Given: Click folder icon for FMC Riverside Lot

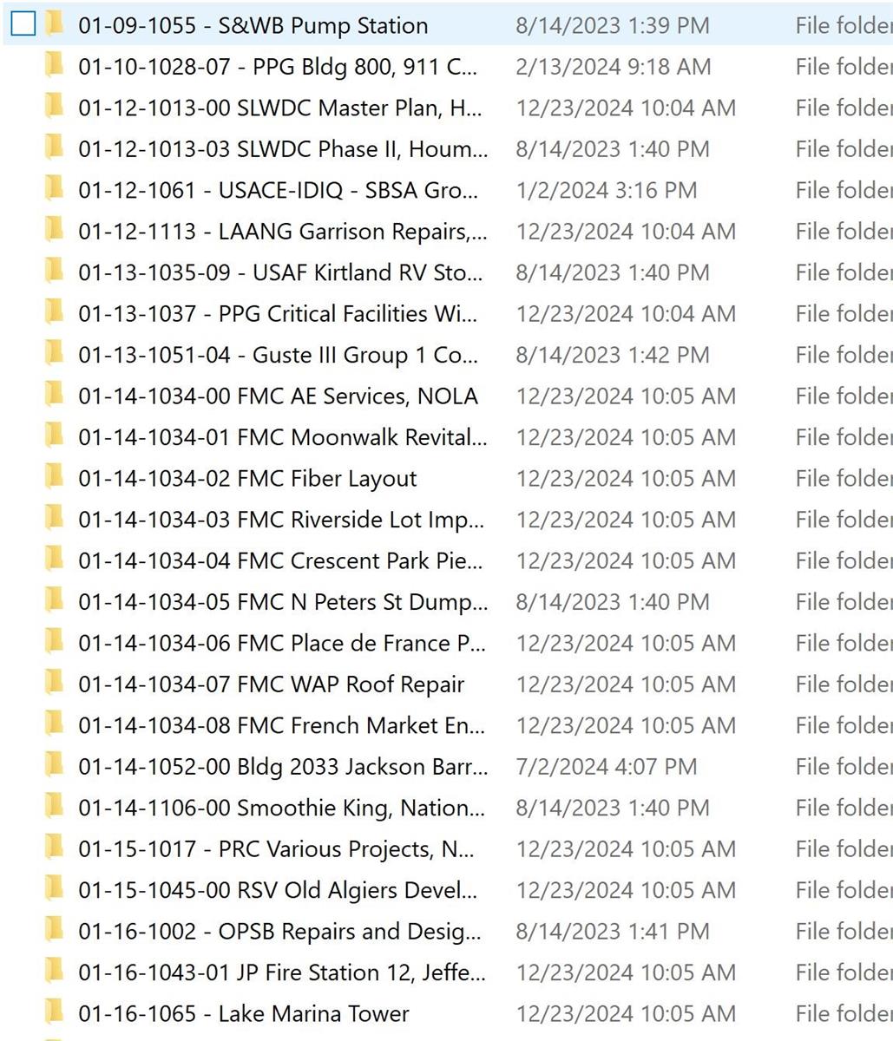Looking at the screenshot, I should pos(55,519).
